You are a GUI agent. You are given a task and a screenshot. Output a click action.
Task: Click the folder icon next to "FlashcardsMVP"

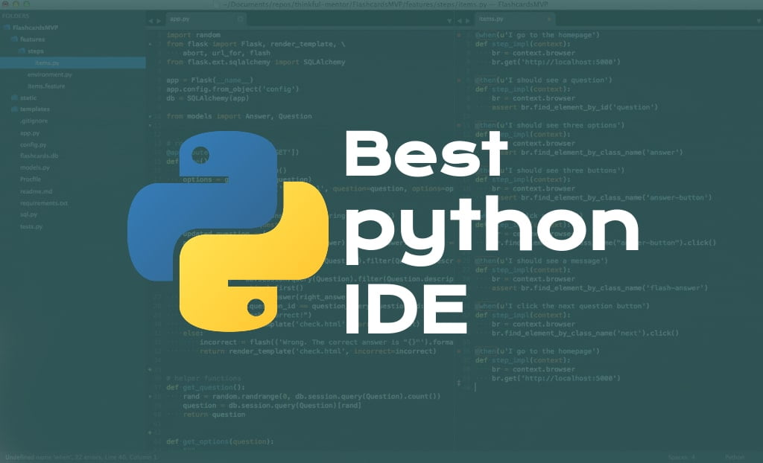[x=7, y=27]
